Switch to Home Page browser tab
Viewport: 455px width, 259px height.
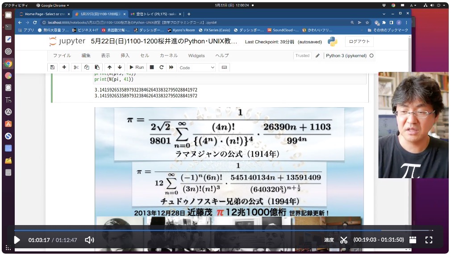click(44, 14)
